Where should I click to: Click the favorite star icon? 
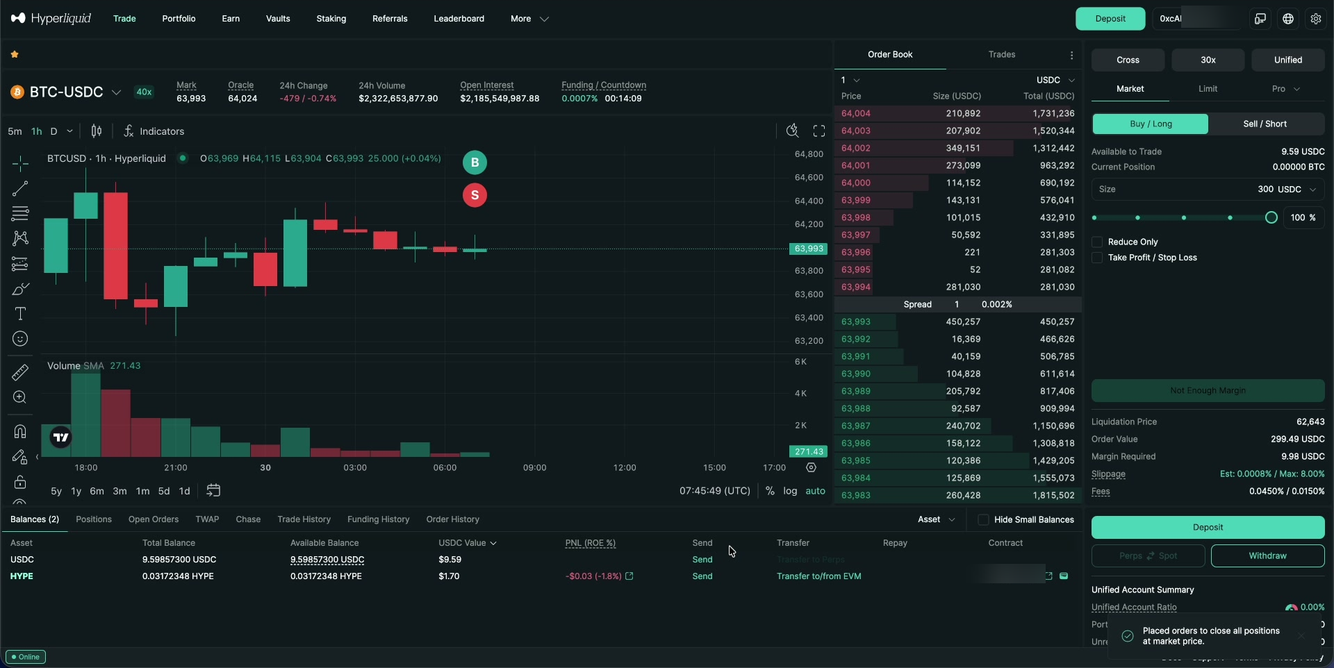tap(15, 54)
